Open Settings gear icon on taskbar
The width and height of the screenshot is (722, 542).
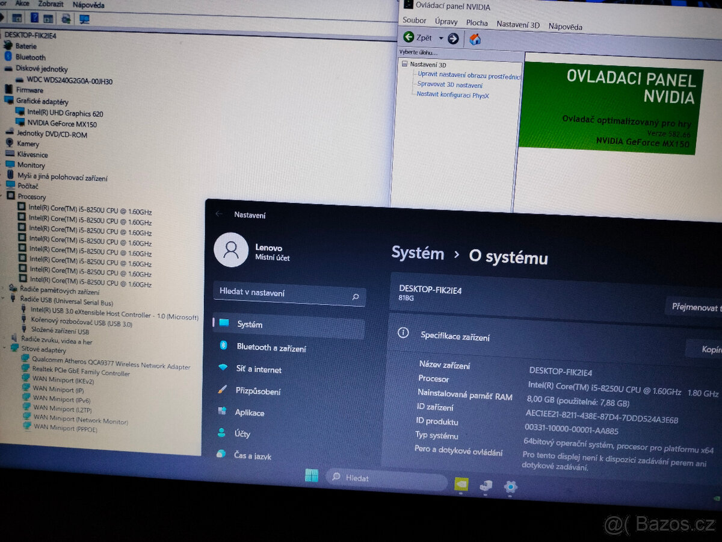pos(510,487)
